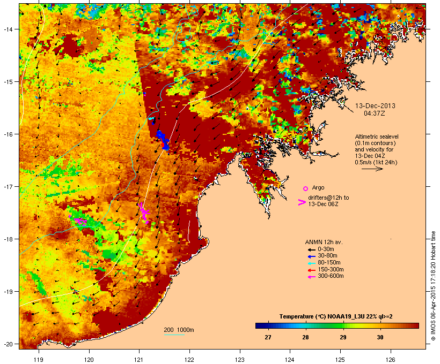The image size is (440, 364).
Task: Click the magenta 300-600m legend arrow
Action: 312,277
